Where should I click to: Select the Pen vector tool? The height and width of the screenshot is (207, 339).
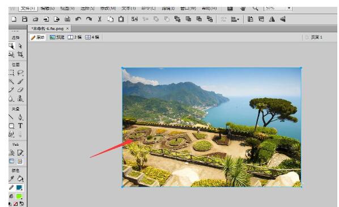tap(20, 117)
